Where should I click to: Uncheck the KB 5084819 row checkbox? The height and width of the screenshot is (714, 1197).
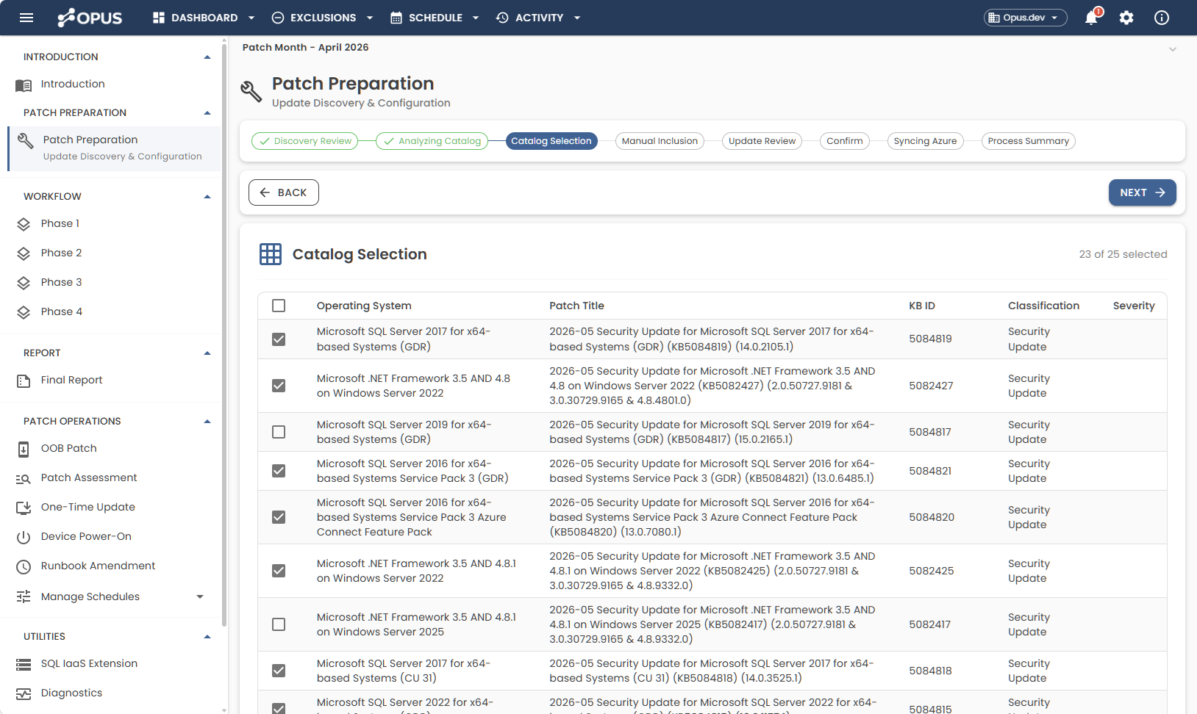coord(279,339)
